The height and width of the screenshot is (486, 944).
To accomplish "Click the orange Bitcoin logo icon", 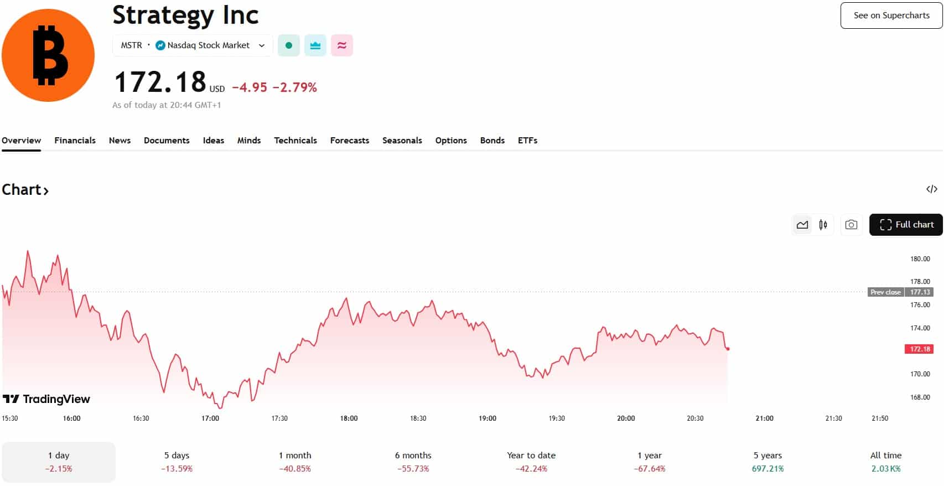I will (x=48, y=55).
